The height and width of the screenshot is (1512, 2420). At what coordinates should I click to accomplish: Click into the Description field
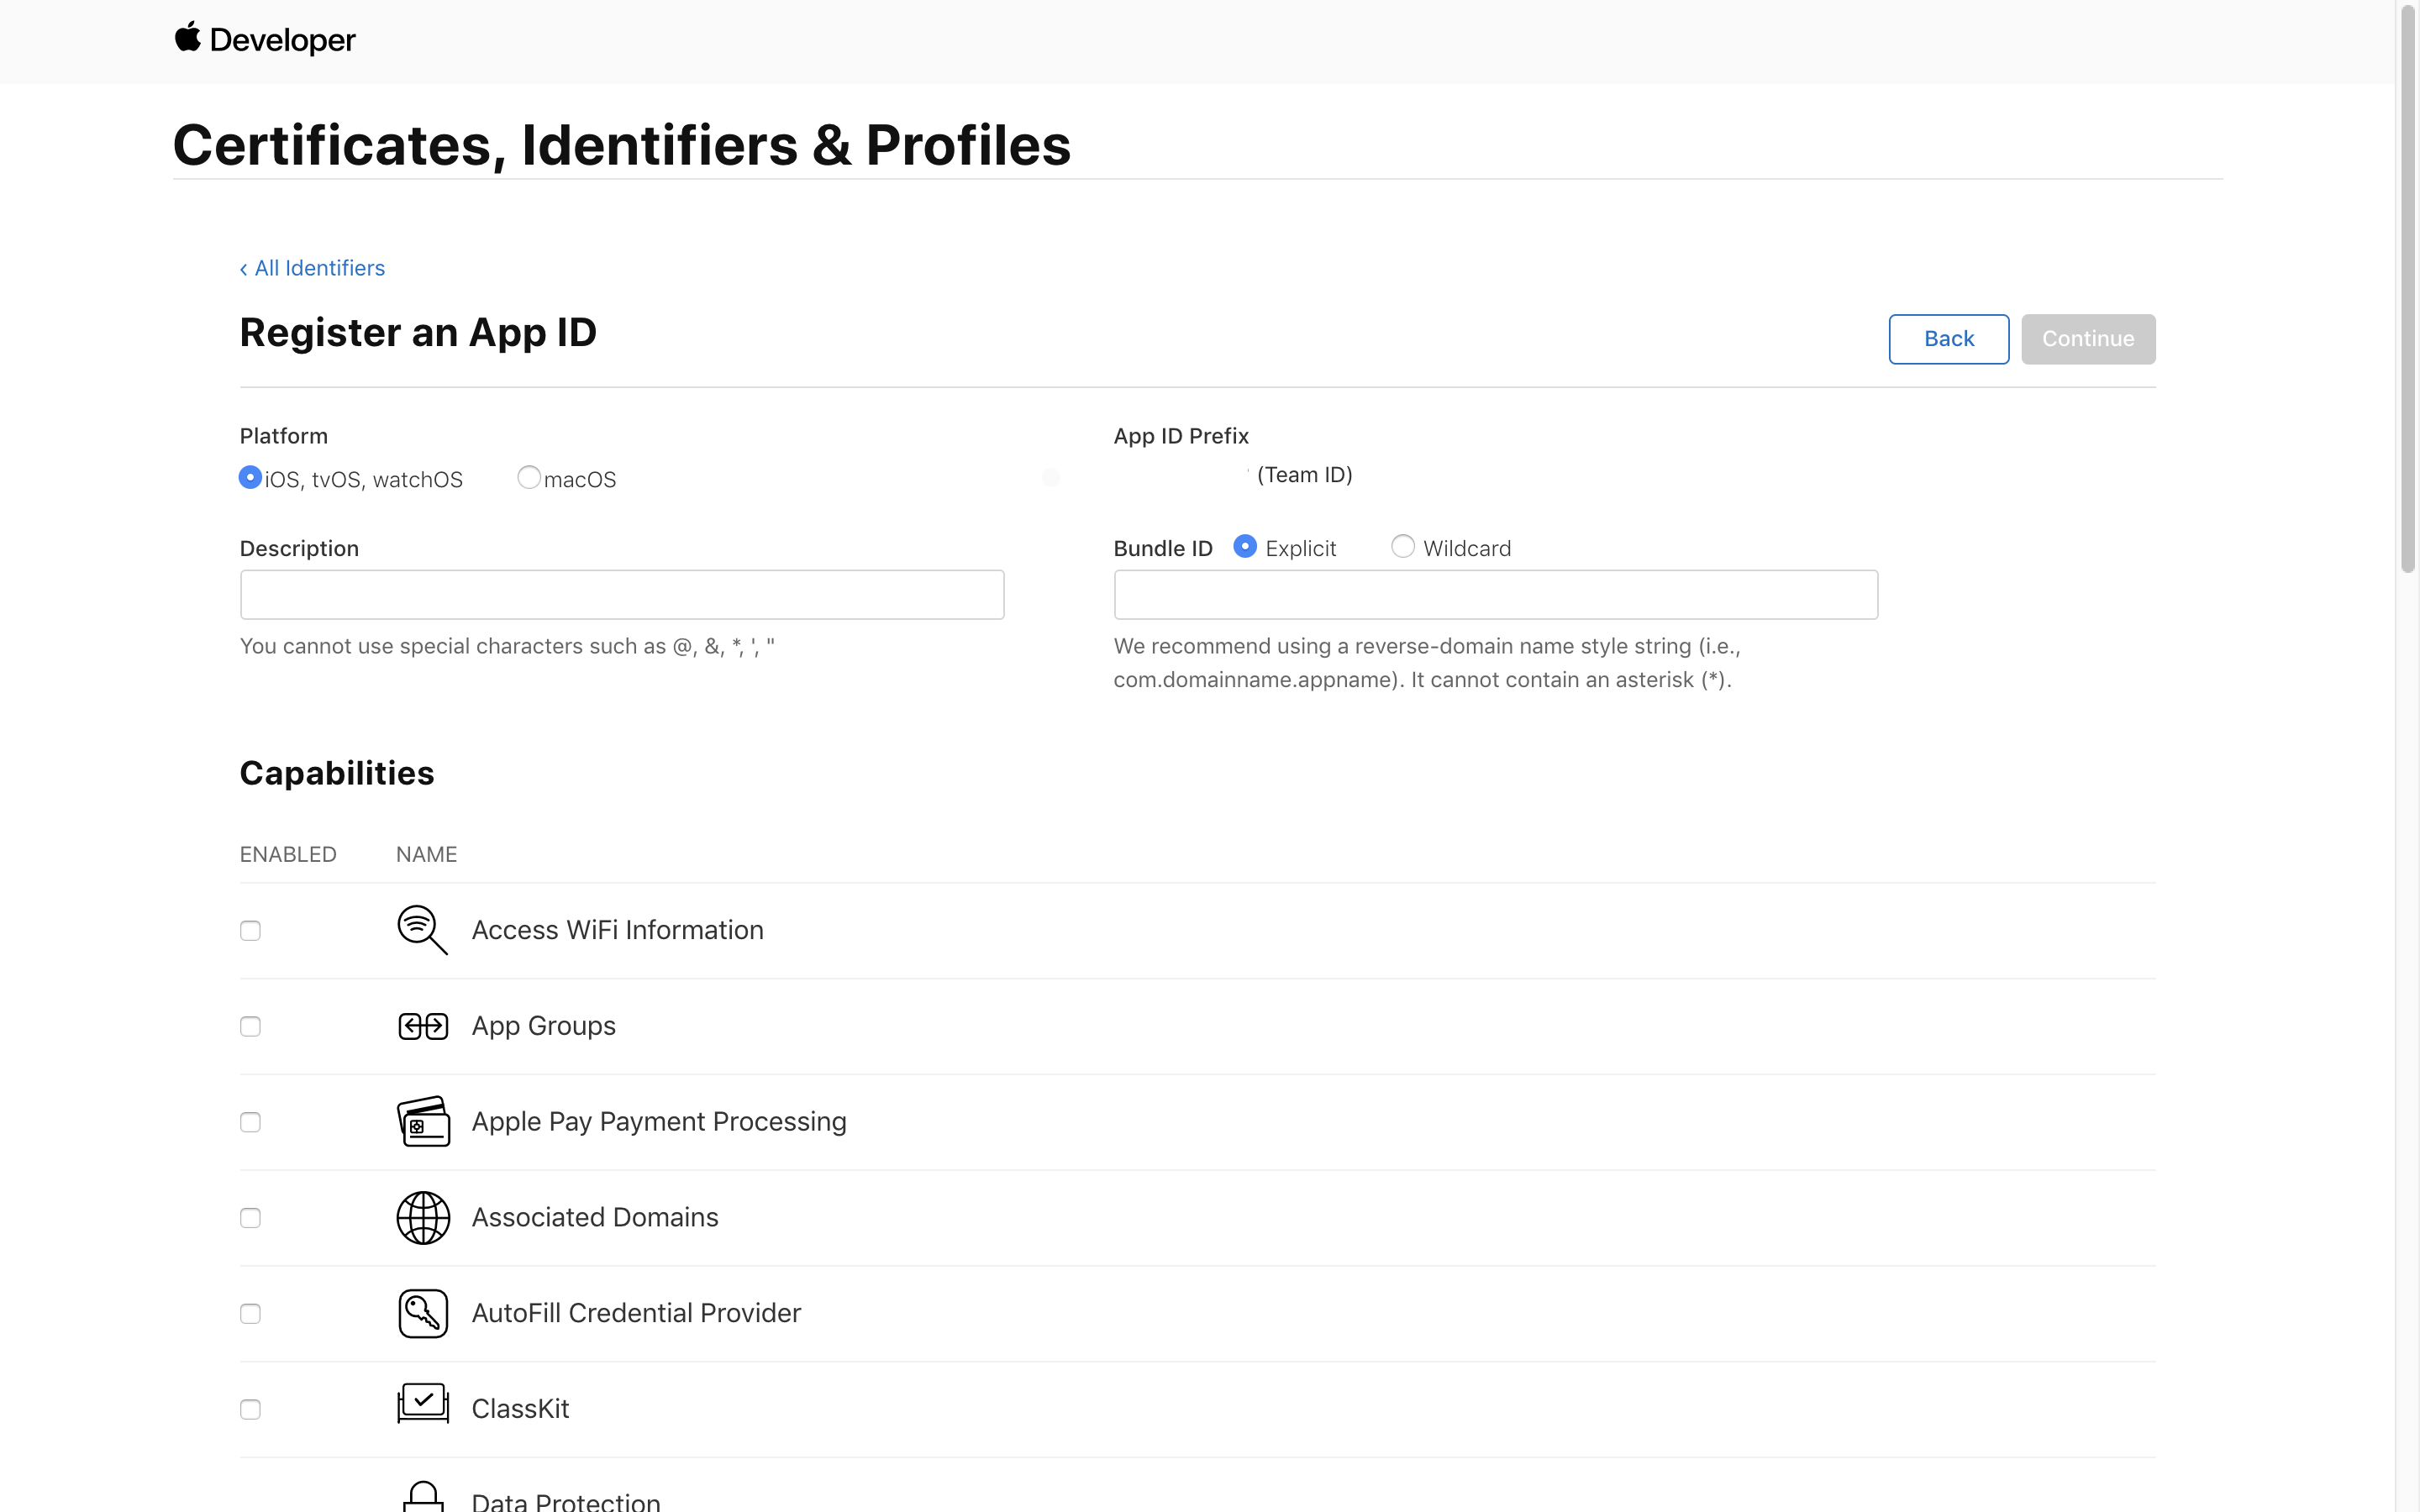pos(622,595)
